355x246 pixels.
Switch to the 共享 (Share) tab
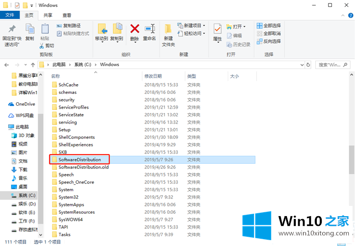[x=48, y=15]
